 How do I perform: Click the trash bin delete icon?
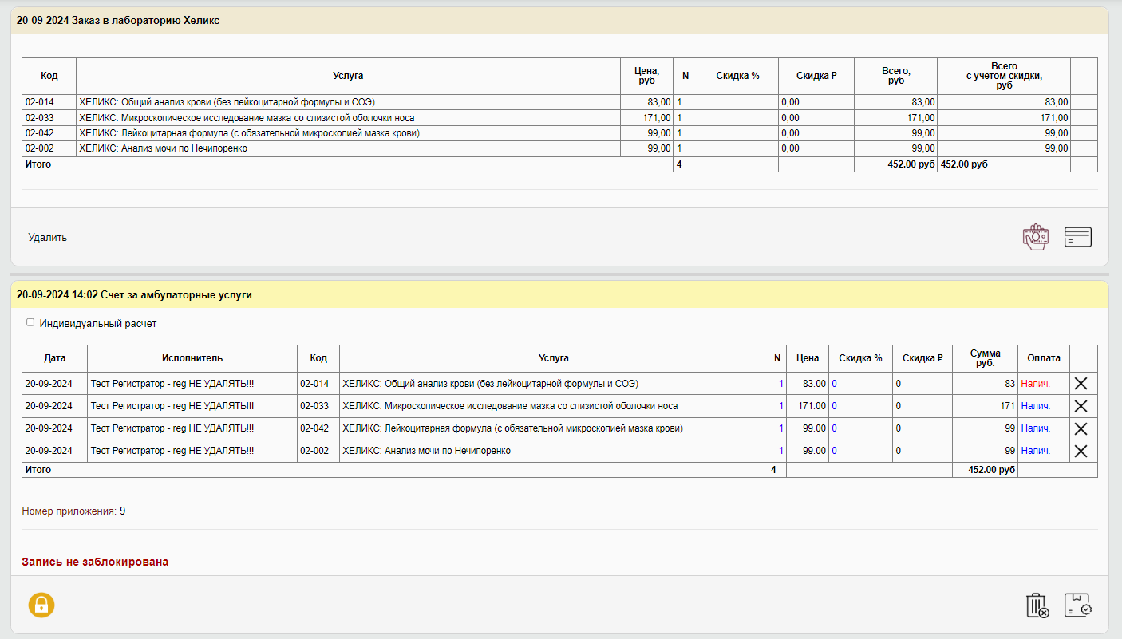[x=1037, y=605]
